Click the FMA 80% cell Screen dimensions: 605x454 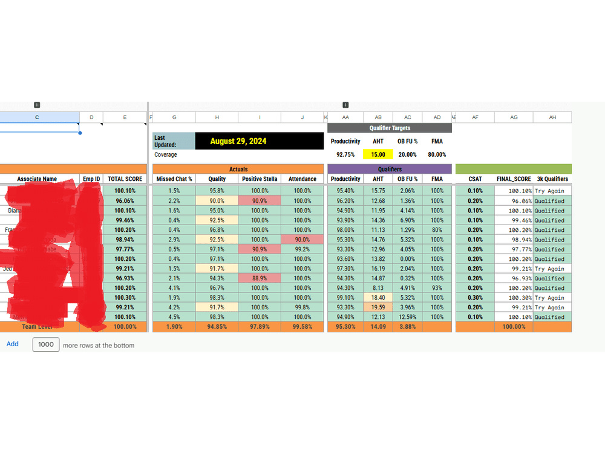tap(437, 229)
